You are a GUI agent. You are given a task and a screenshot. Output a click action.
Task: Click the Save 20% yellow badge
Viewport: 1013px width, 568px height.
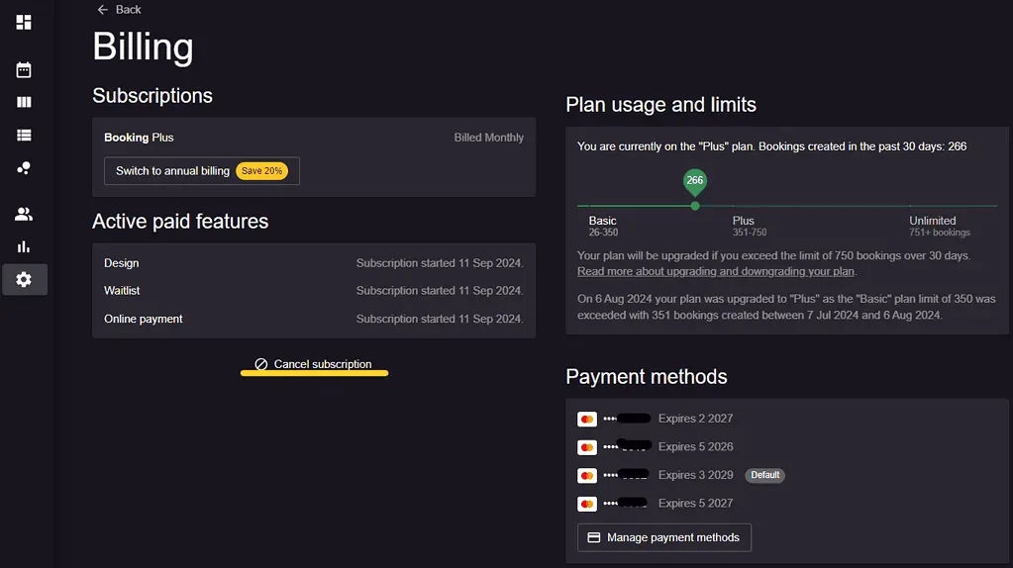point(261,171)
